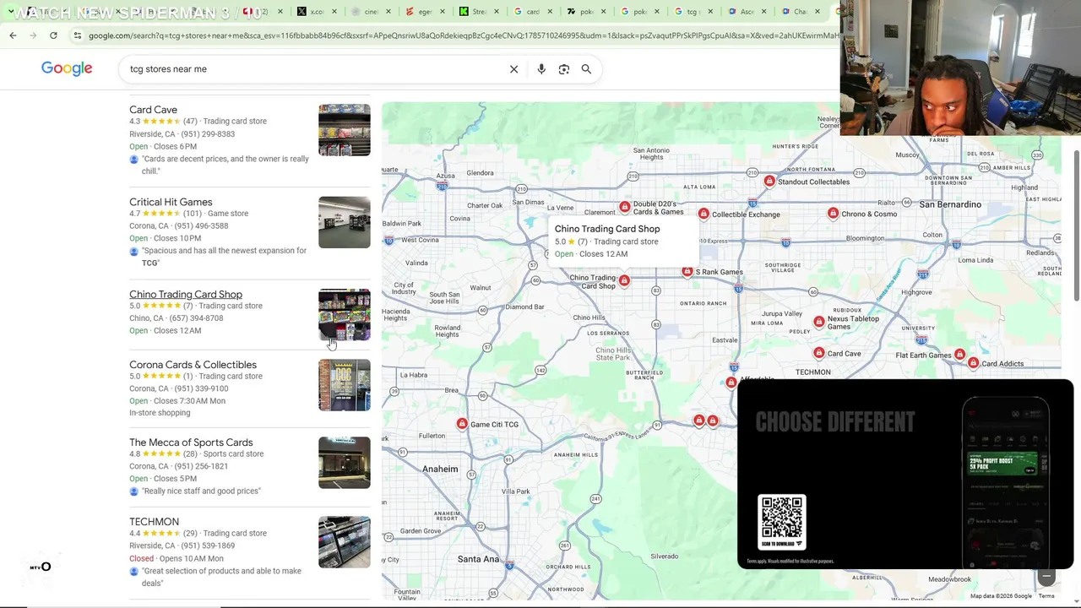Click the Google logo
This screenshot has width=1081, height=608.
67,68
